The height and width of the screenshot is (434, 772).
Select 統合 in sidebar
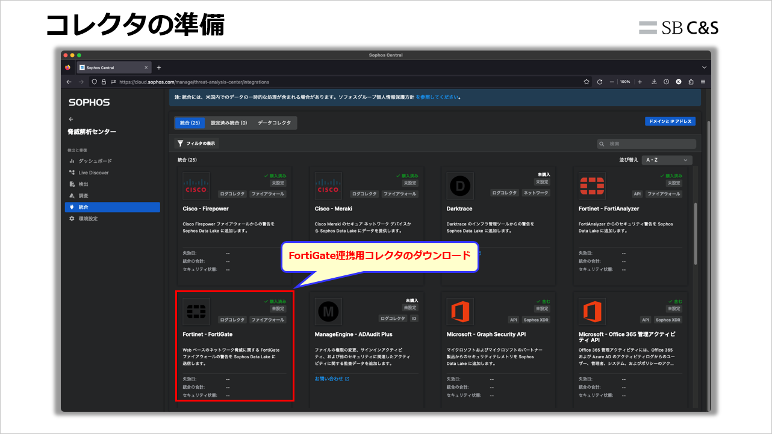pos(113,207)
